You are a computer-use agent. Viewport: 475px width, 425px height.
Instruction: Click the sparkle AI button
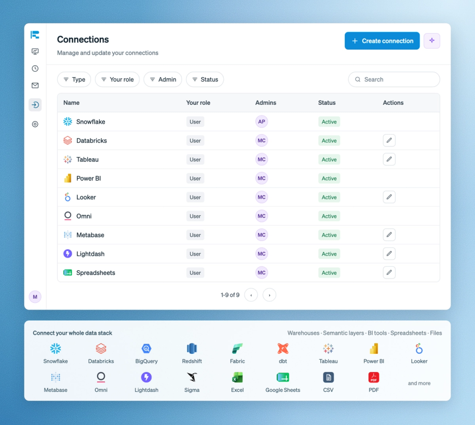pyautogui.click(x=431, y=41)
